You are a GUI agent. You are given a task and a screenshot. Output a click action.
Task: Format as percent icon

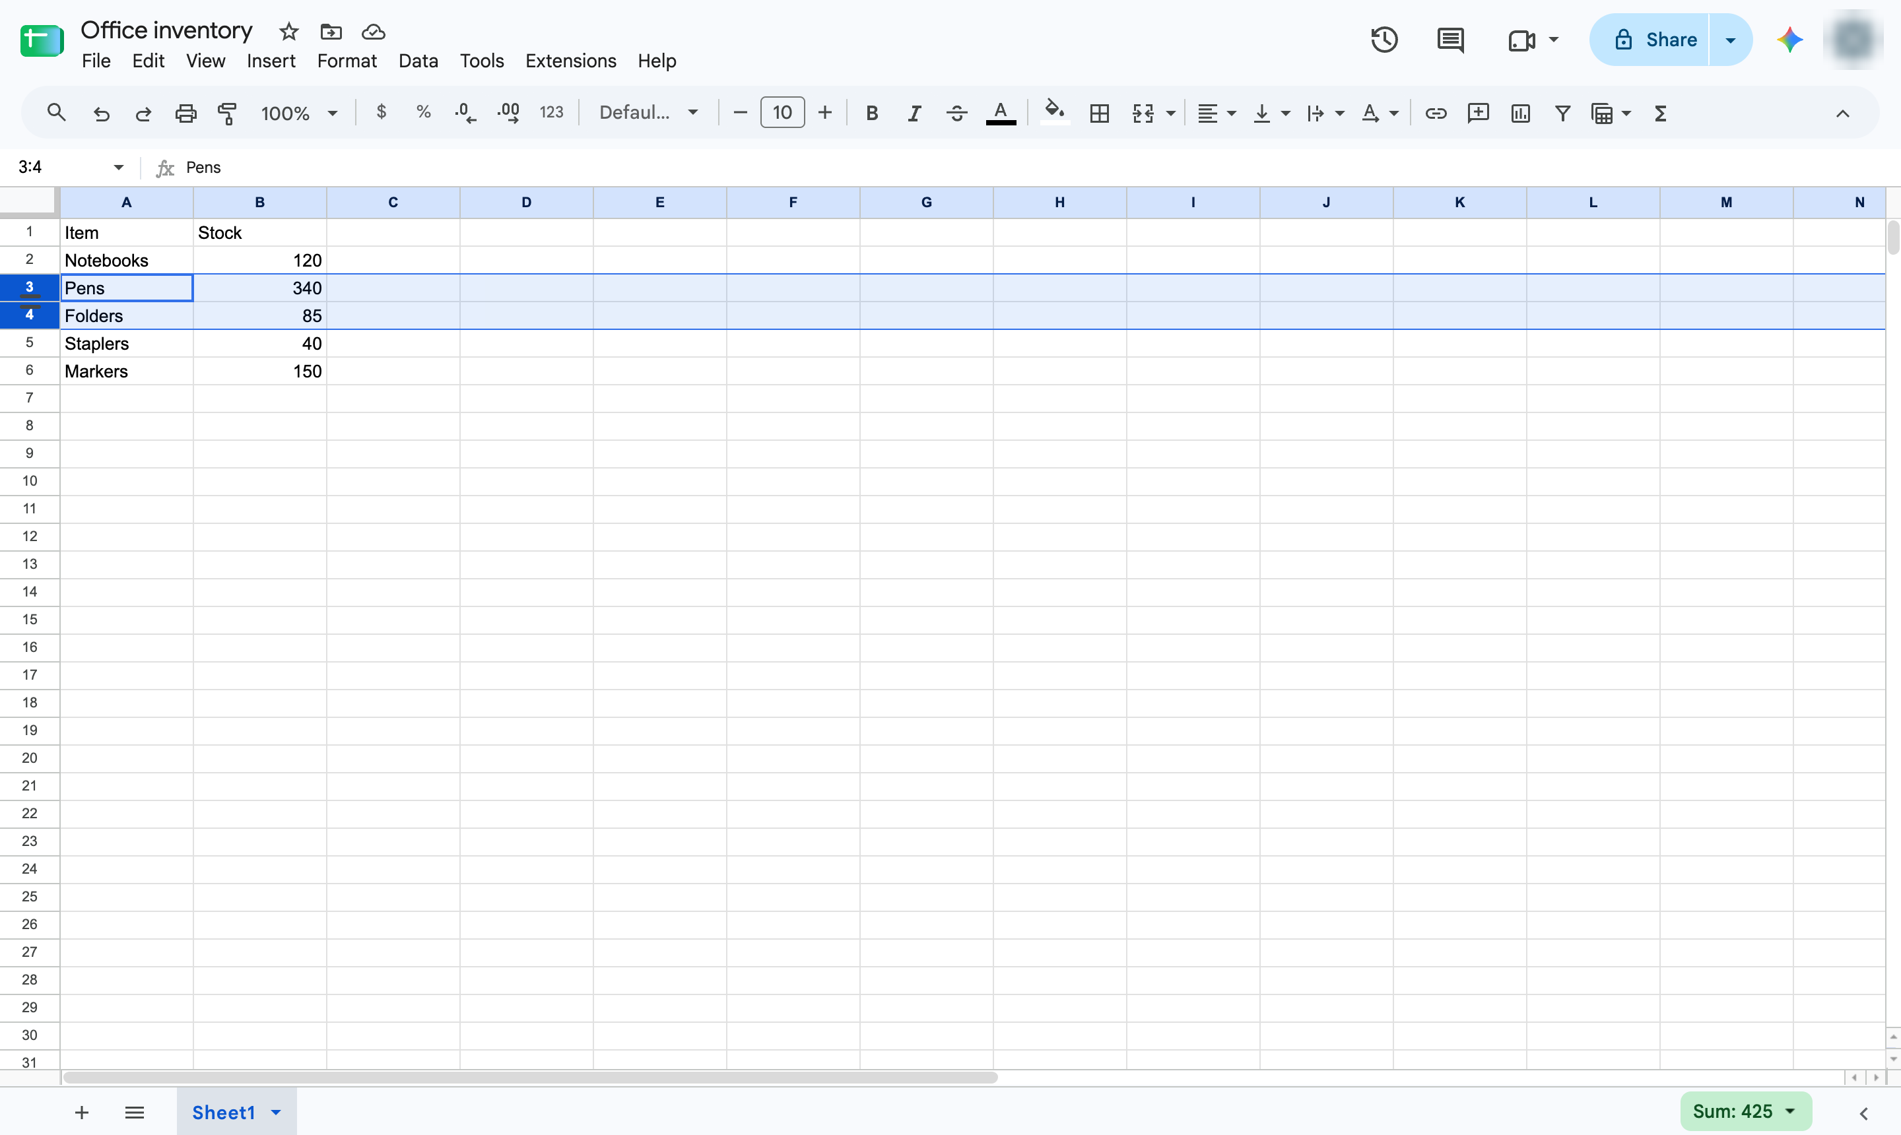click(423, 112)
